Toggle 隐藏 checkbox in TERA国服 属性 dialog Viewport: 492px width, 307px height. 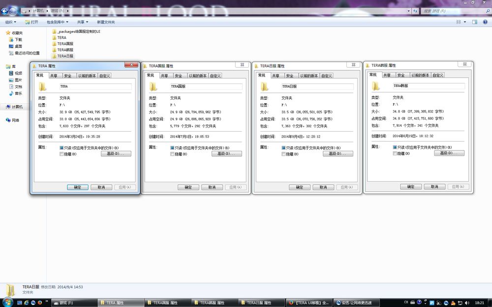coord(172,154)
